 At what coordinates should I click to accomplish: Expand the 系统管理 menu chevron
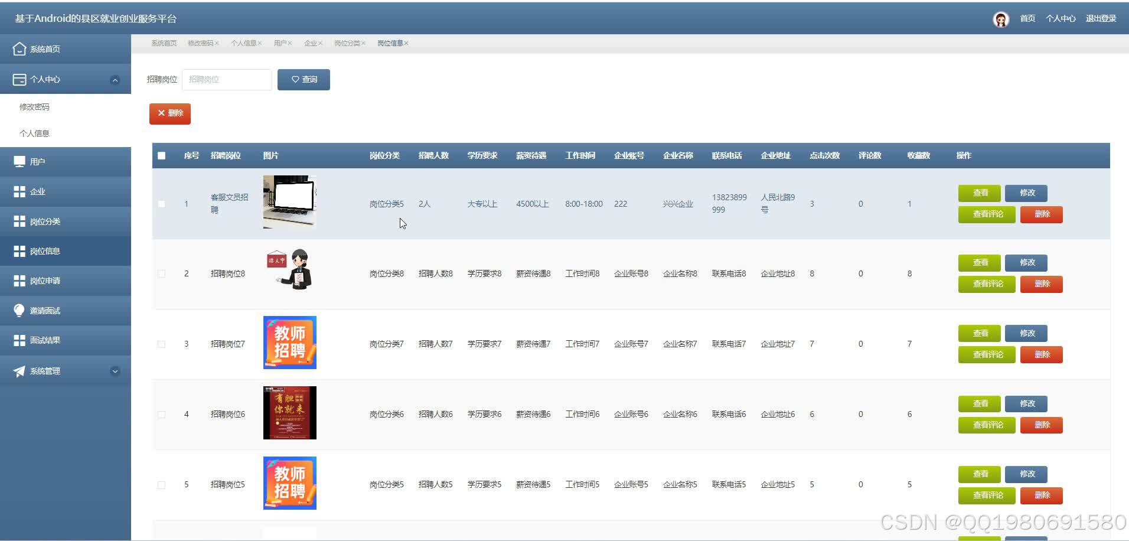[115, 371]
